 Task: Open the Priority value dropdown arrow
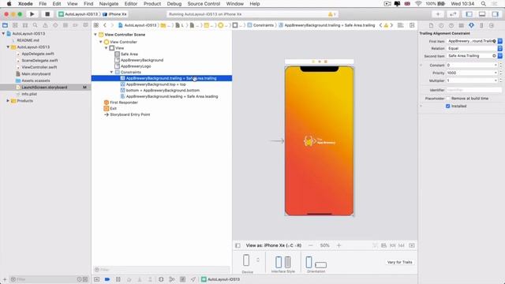(x=496, y=73)
